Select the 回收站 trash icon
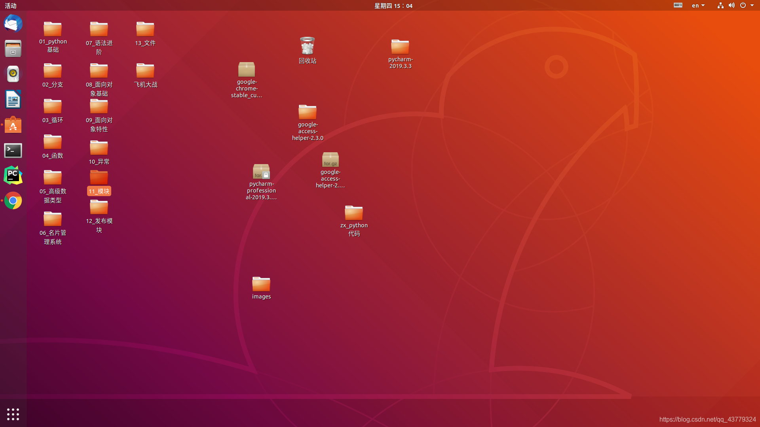This screenshot has height=427, width=760. (308, 50)
